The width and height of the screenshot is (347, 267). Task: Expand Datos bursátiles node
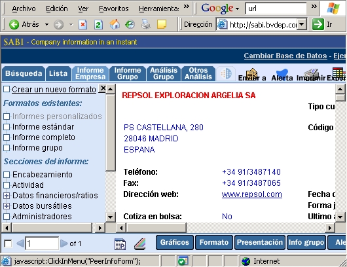[x=7, y=206]
